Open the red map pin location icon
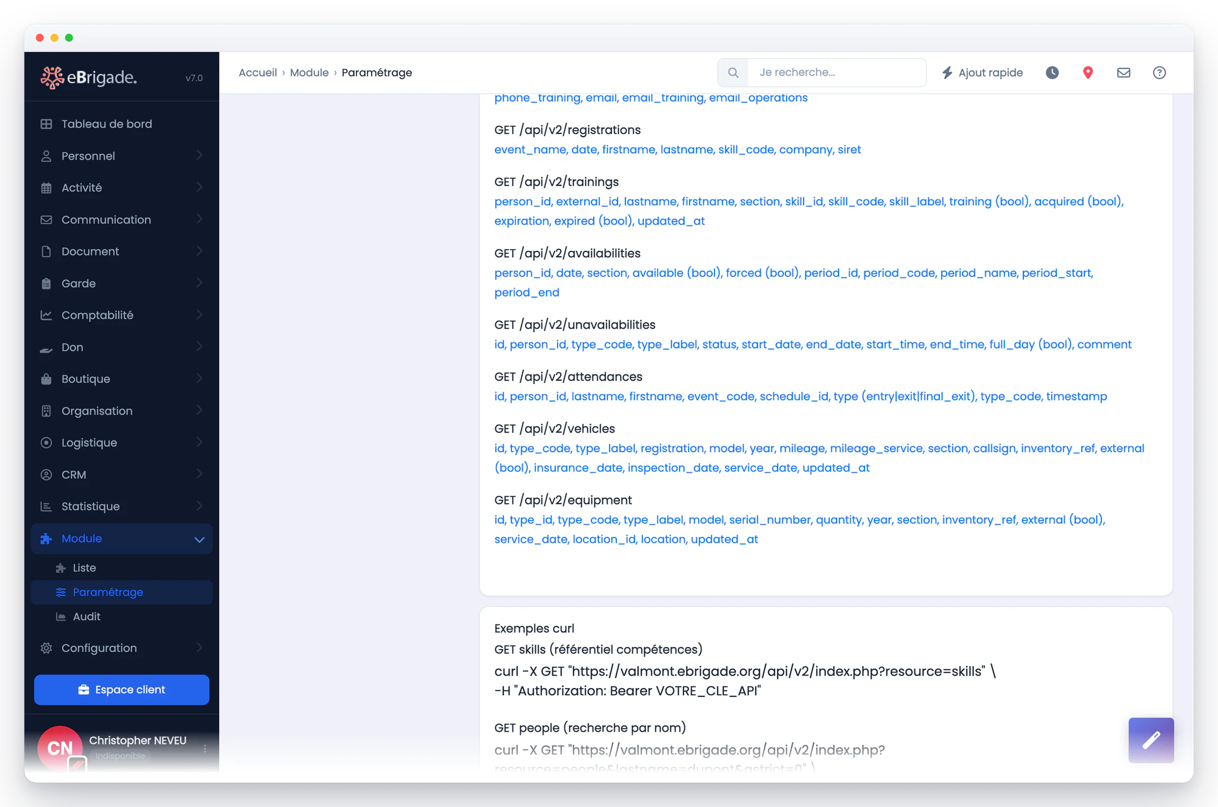 1088,73
